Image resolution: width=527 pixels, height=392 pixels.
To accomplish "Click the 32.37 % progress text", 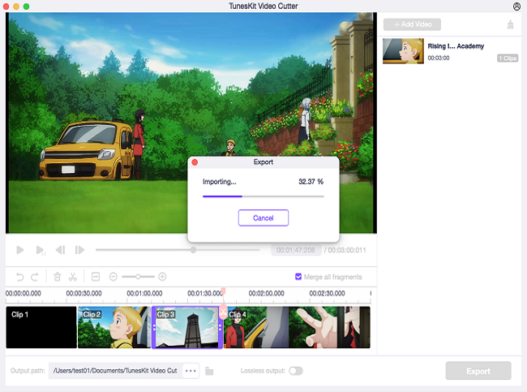I will pyautogui.click(x=311, y=182).
